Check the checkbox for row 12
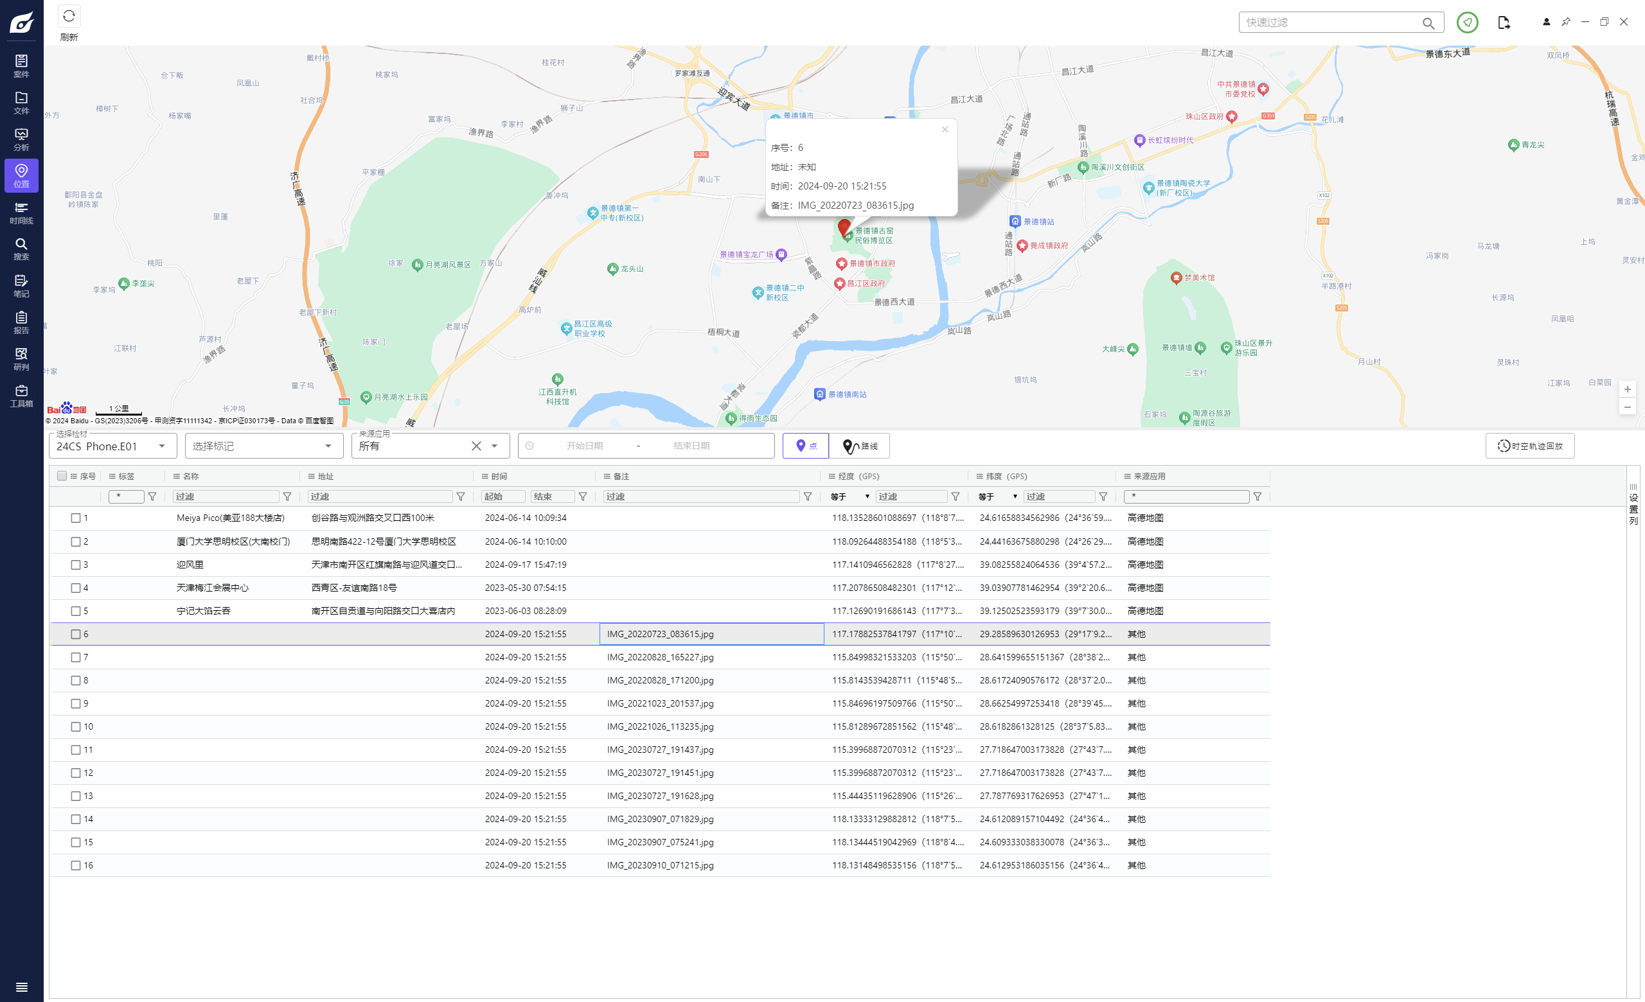 tap(75, 773)
